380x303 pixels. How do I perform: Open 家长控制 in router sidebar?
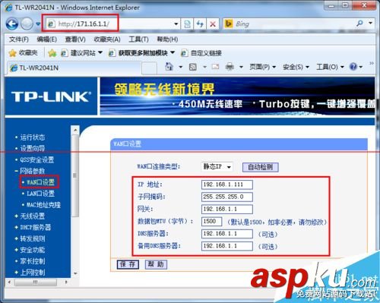pyautogui.click(x=33, y=261)
